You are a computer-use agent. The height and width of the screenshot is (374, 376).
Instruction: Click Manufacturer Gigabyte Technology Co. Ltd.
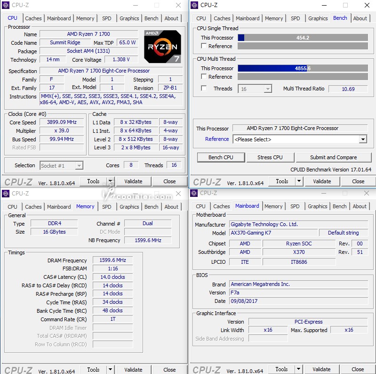coord(298,224)
